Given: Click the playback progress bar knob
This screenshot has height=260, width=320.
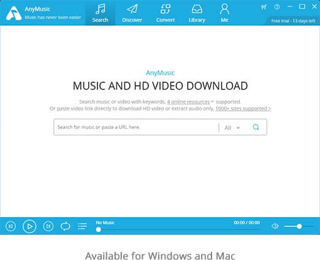Looking at the screenshot, I should click(99, 229).
